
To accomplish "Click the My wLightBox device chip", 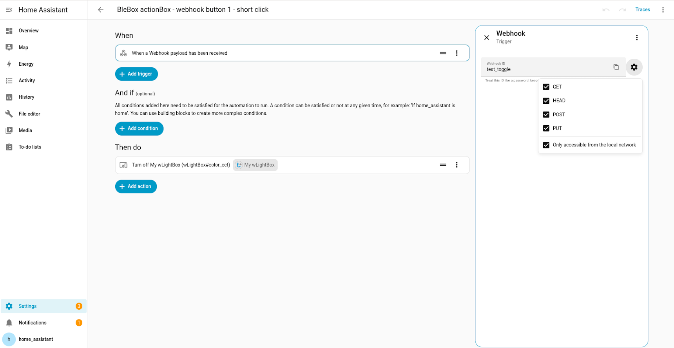I will click(x=255, y=165).
